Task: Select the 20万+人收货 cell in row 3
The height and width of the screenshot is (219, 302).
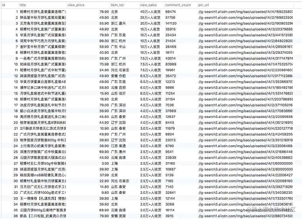Action: 150,23
